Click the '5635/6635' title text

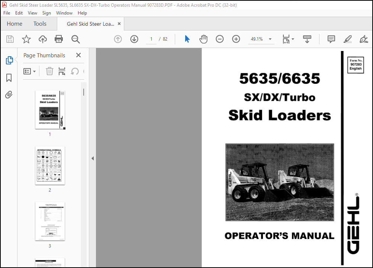pos(280,78)
